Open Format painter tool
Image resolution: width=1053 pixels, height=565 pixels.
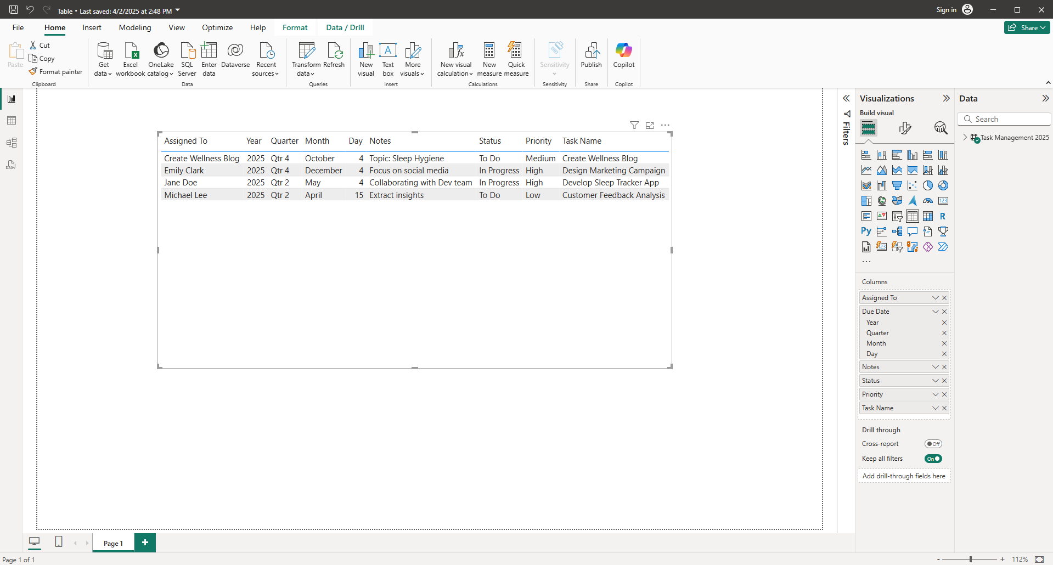[55, 72]
